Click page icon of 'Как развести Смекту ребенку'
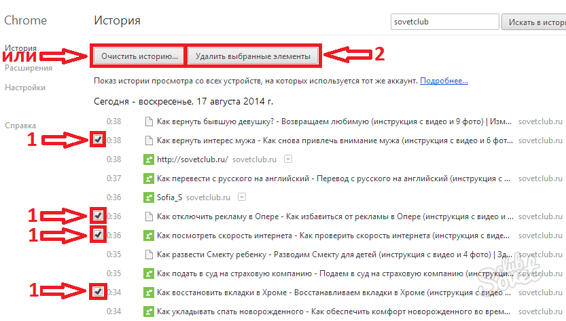 (149, 254)
